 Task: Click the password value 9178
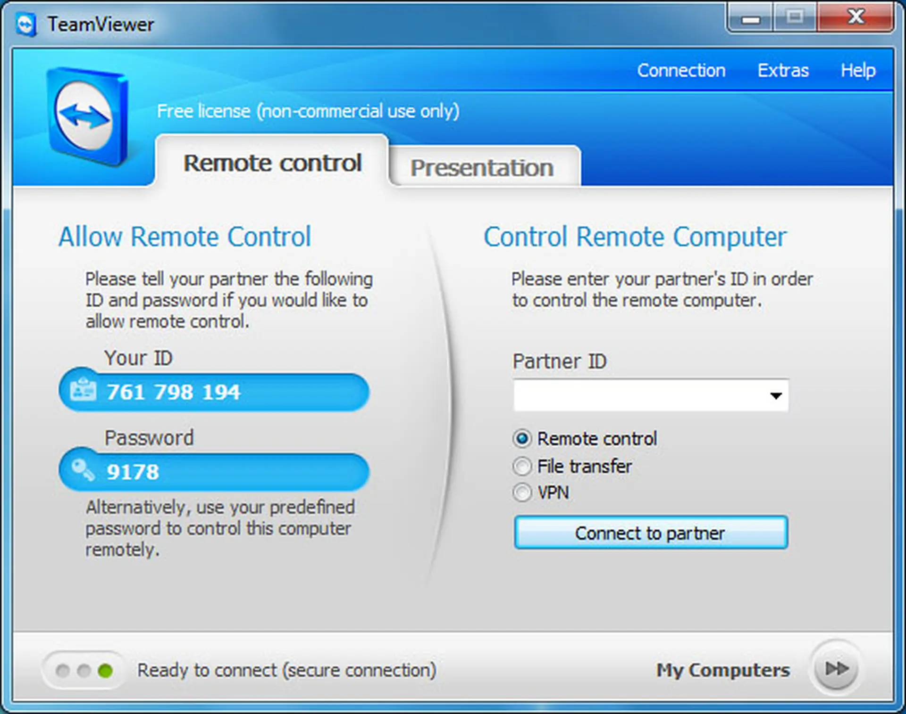point(133,472)
